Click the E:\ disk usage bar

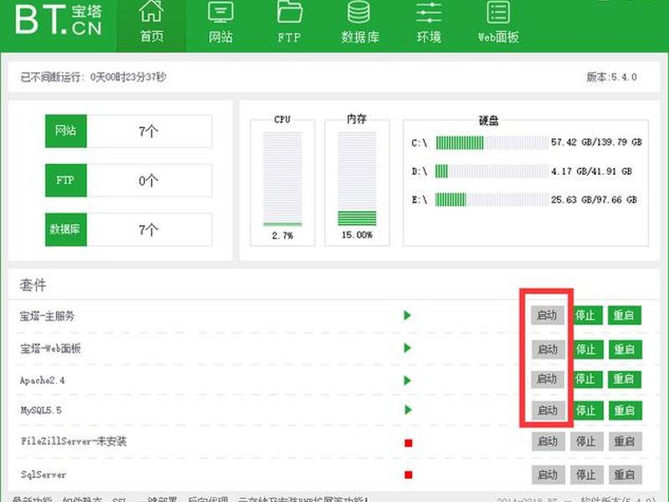(x=492, y=199)
